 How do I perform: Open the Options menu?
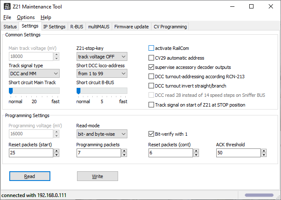(26, 17)
